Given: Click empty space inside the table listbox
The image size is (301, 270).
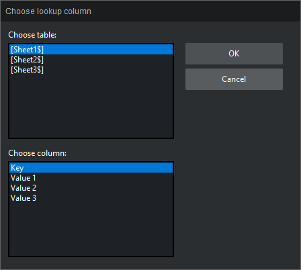Looking at the screenshot, I should coord(91,106).
